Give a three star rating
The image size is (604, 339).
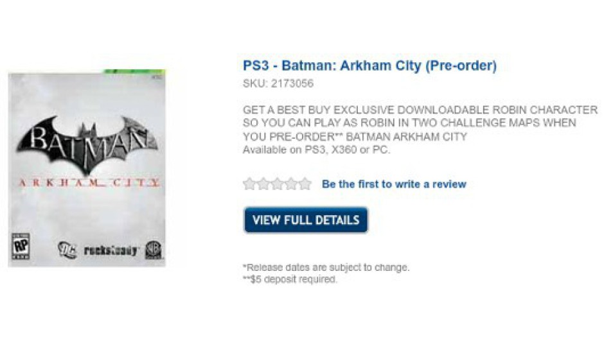[277, 184]
